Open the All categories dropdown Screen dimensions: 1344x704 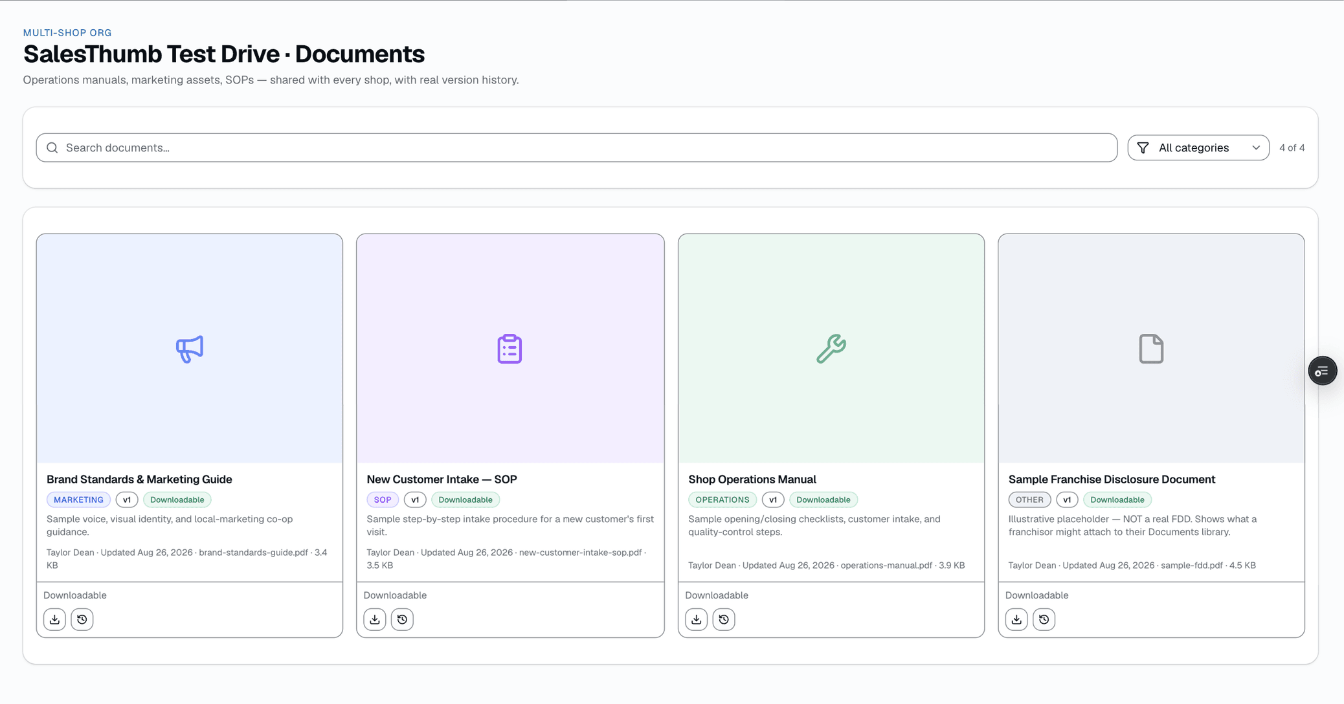(1198, 148)
